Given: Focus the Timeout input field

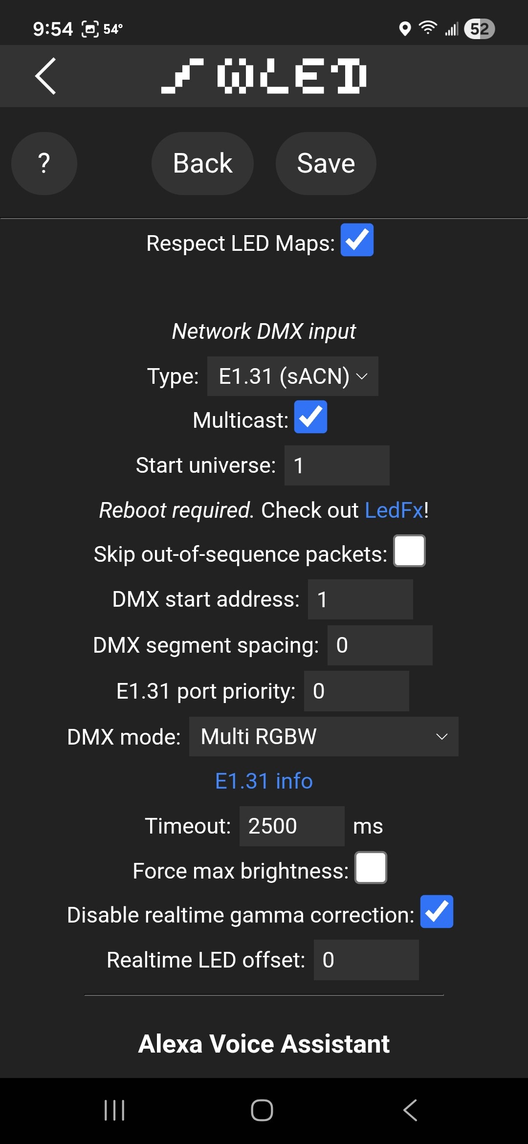Looking at the screenshot, I should (x=292, y=826).
